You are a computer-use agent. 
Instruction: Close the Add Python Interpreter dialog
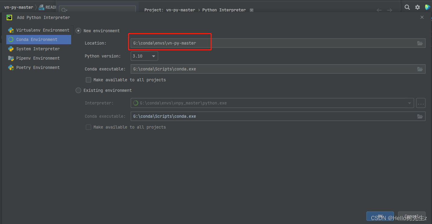422,17
